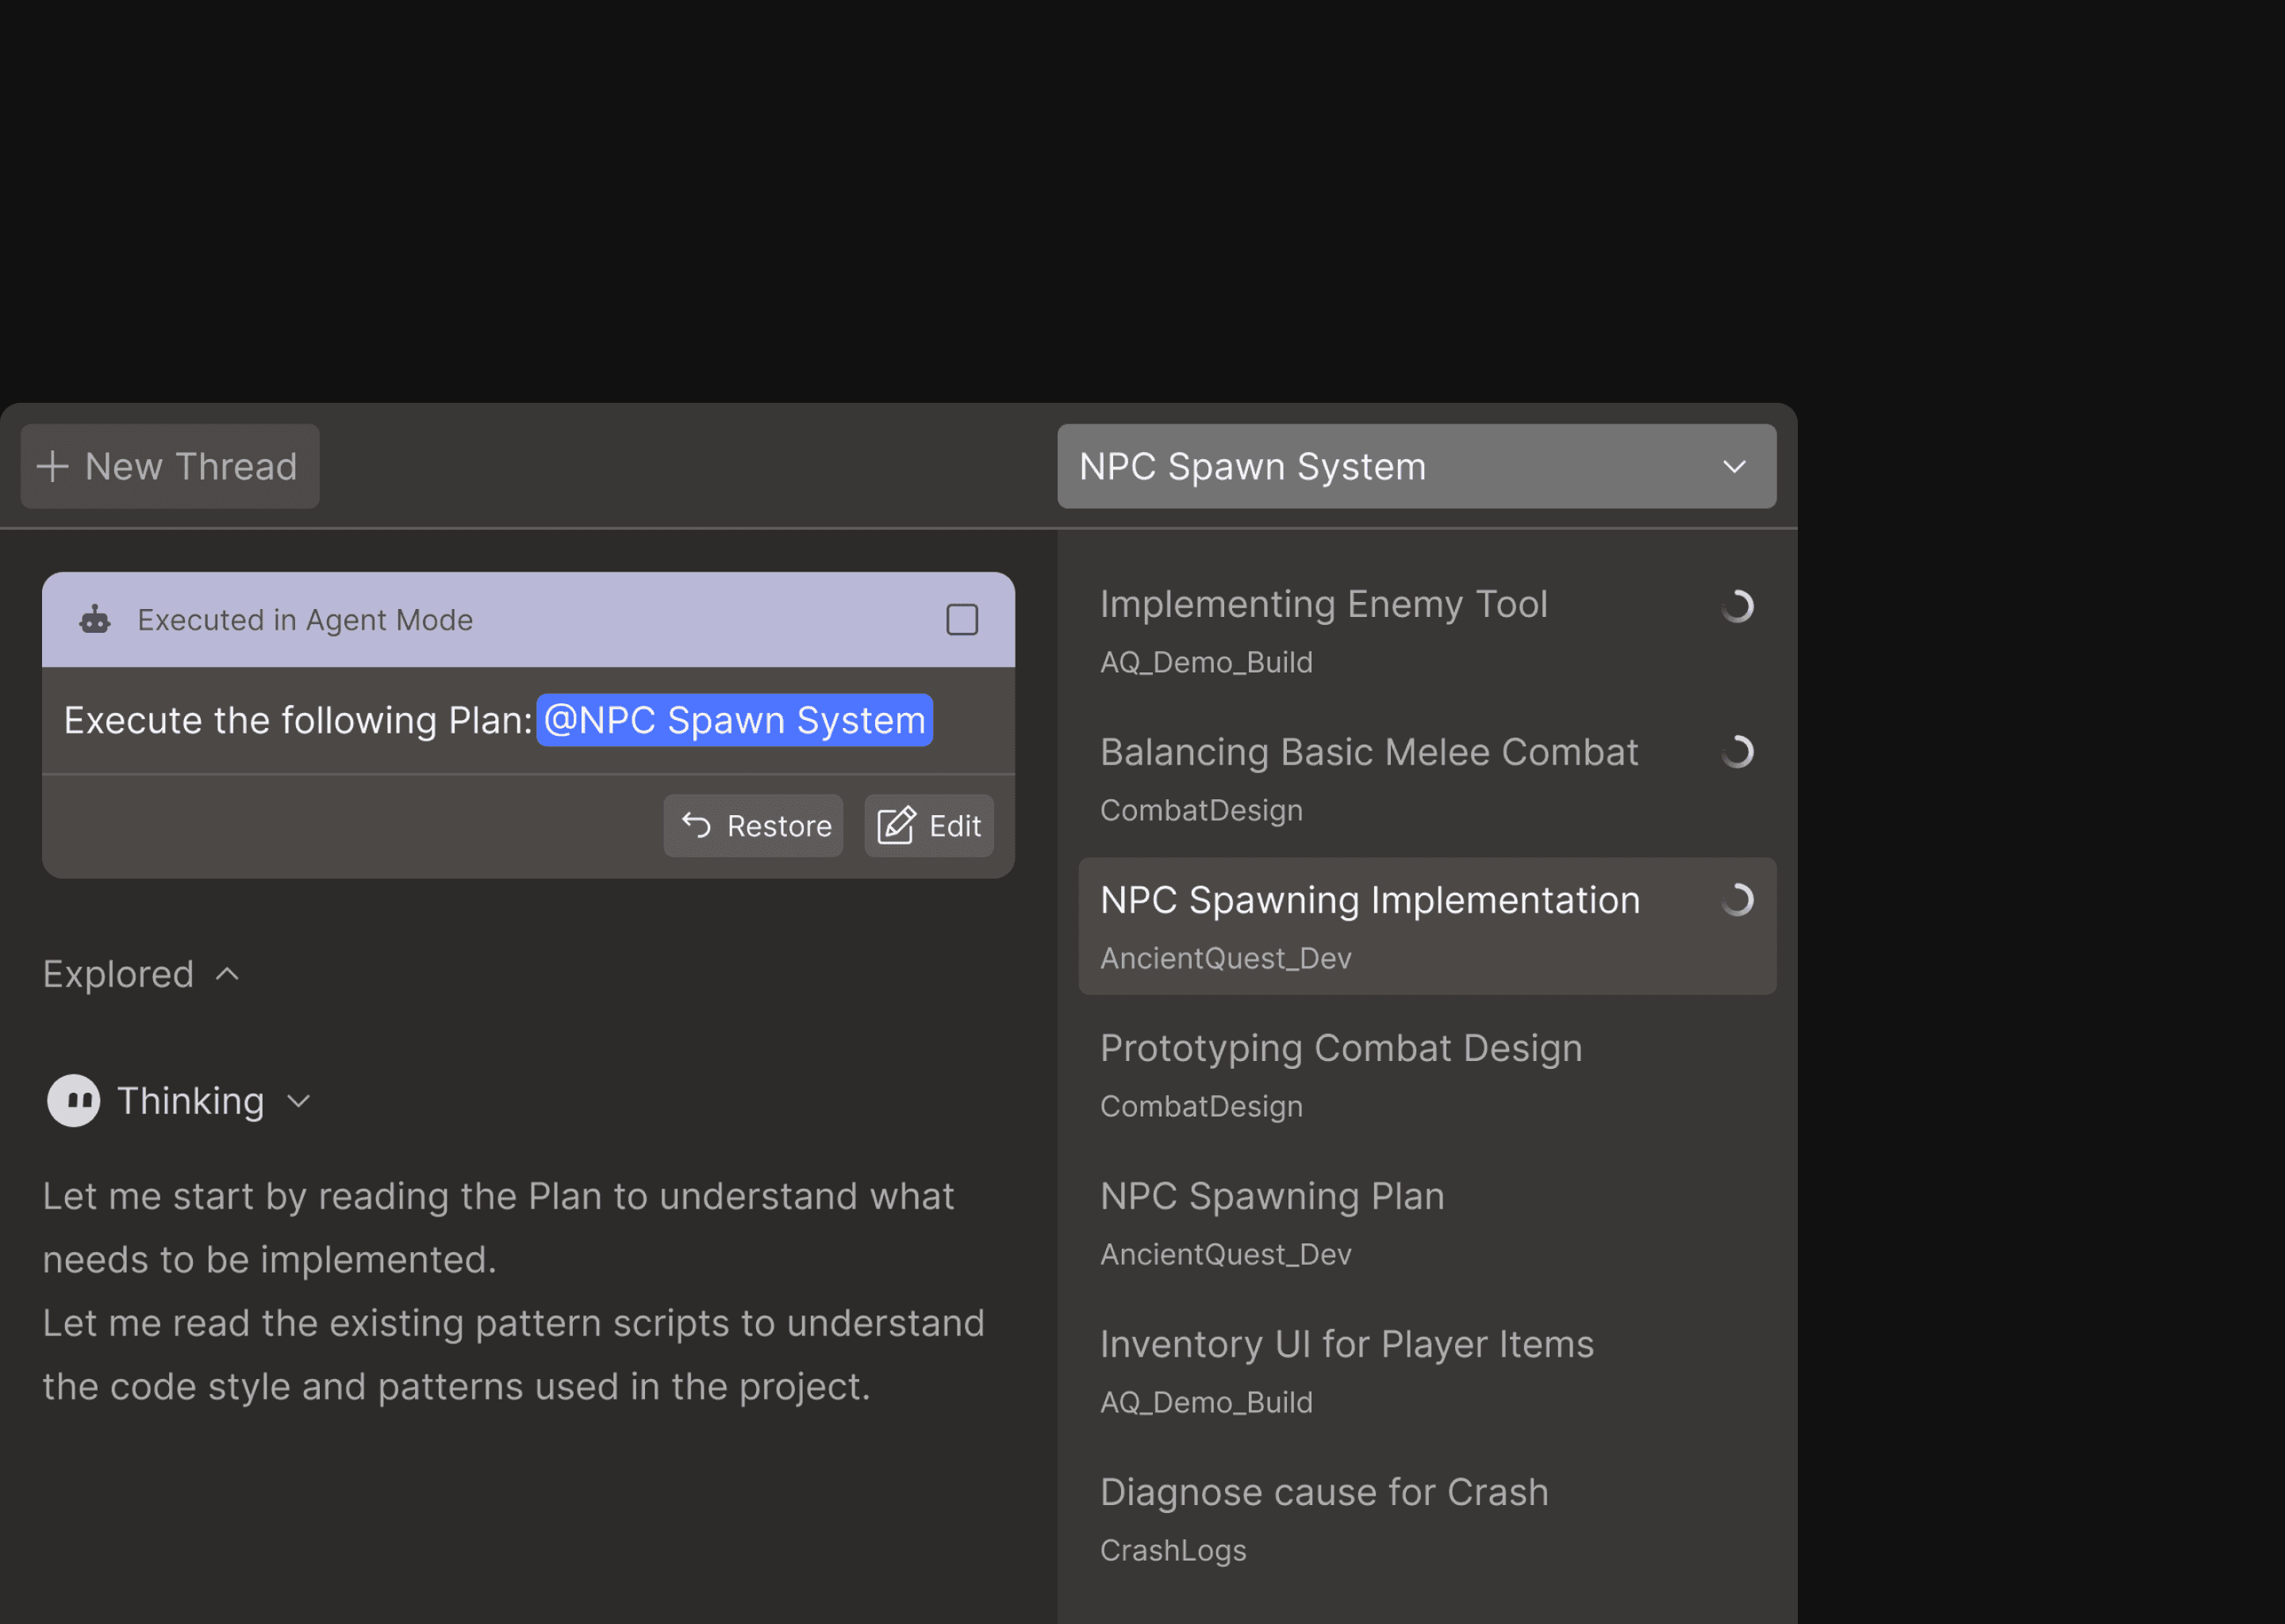Open the NPC Spawn System thread dropdown
Viewport: 2285px width, 1624px height.
click(x=1415, y=467)
